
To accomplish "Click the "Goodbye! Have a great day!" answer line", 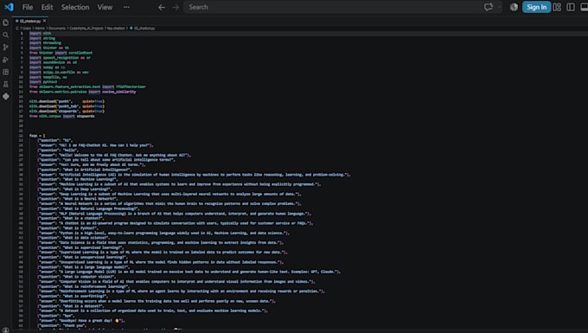I will (82, 321).
